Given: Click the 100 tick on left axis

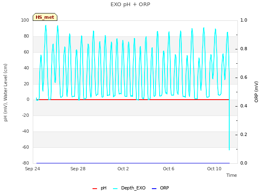Looking at the screenshot, I should click(x=25, y=20).
